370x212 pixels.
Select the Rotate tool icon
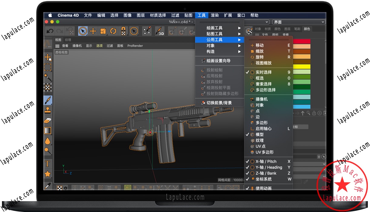click(x=113, y=31)
